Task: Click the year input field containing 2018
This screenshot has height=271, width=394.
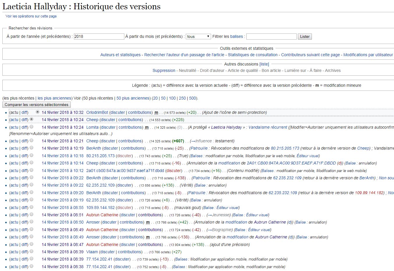Action: click(x=99, y=36)
